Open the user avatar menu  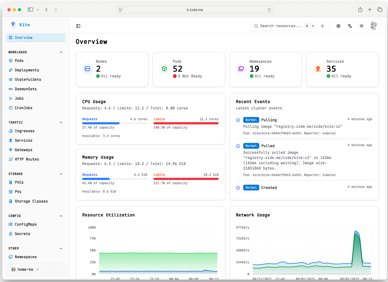point(374,26)
